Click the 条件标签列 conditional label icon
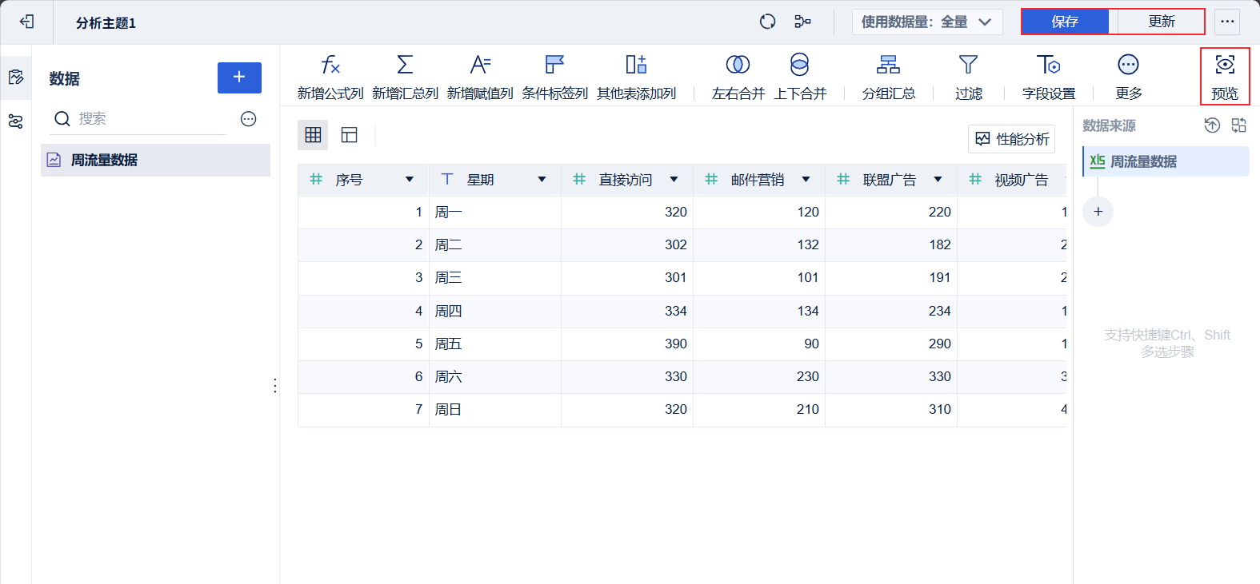This screenshot has height=584, width=1260. pos(554,65)
